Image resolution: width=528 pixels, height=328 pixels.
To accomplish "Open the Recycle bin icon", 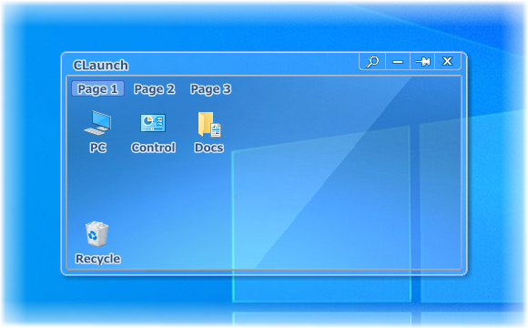I will [97, 233].
